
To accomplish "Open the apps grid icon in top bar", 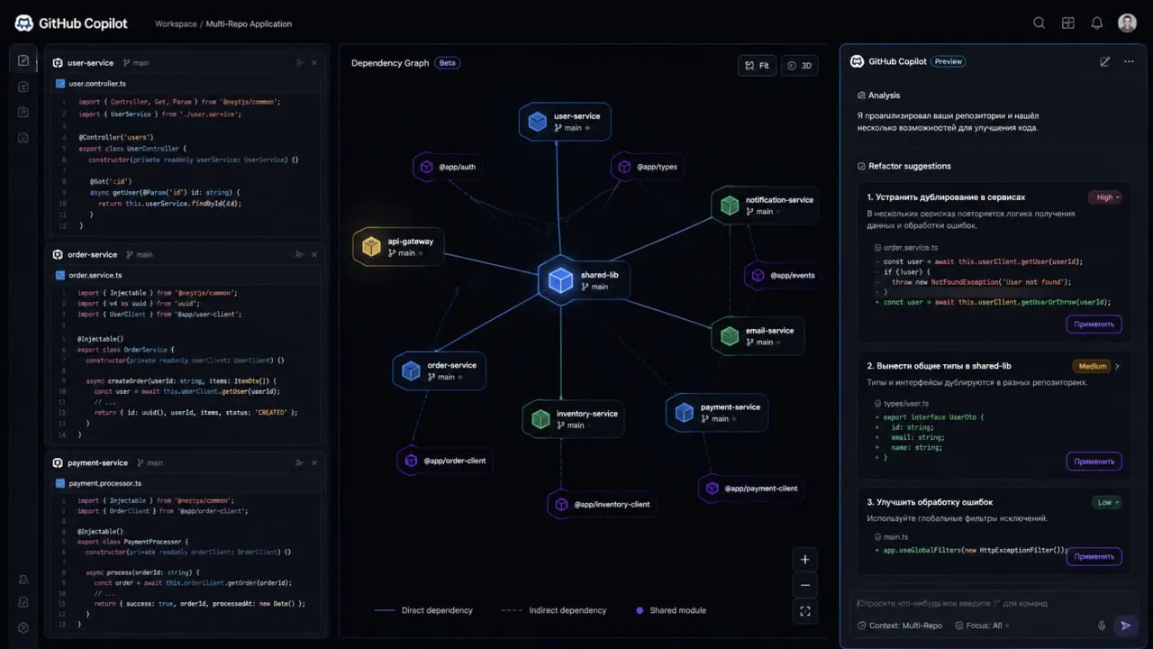I will point(1068,23).
